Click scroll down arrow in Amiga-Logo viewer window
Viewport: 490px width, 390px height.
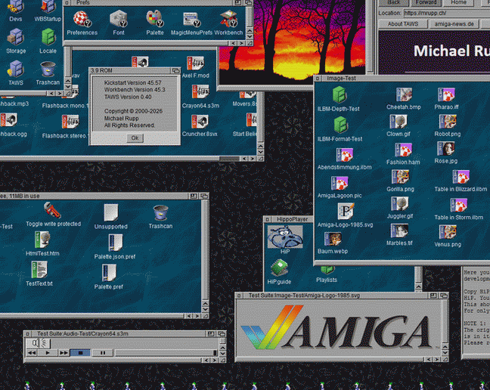tap(445, 353)
